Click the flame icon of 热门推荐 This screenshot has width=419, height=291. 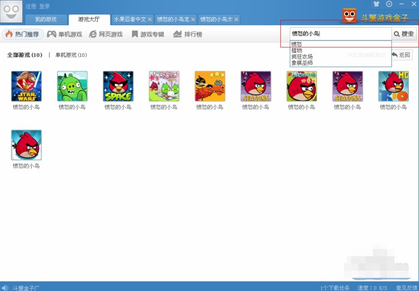coord(9,34)
